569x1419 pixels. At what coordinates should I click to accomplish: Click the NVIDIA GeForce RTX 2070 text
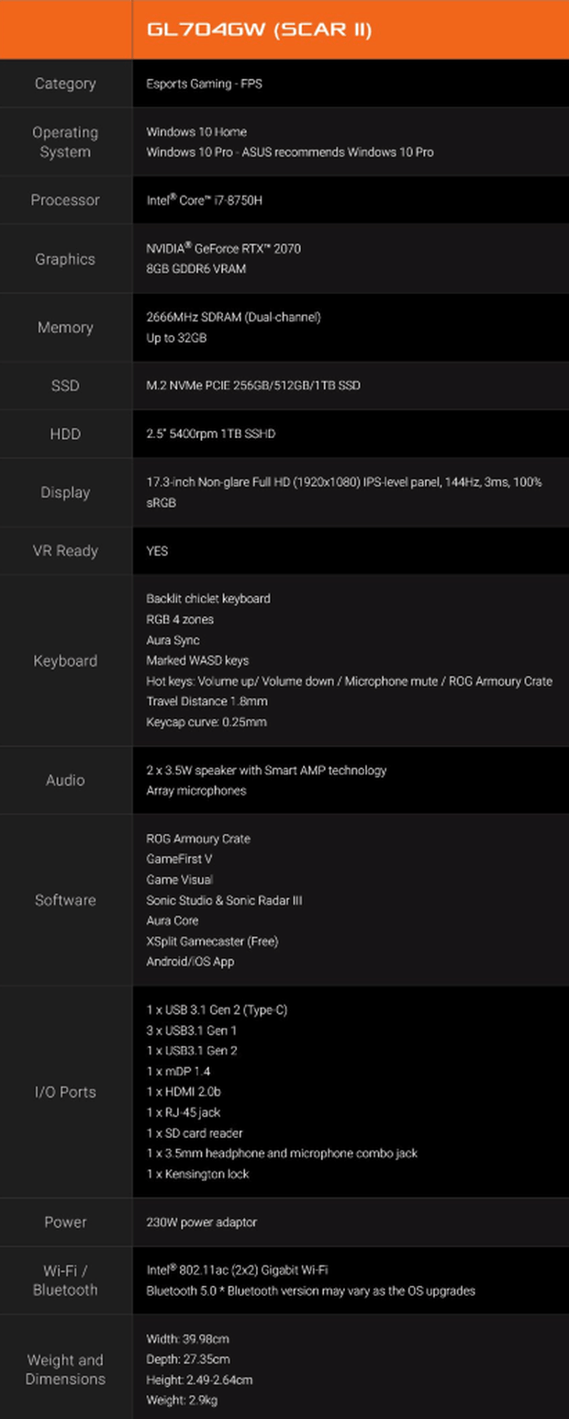pos(223,249)
